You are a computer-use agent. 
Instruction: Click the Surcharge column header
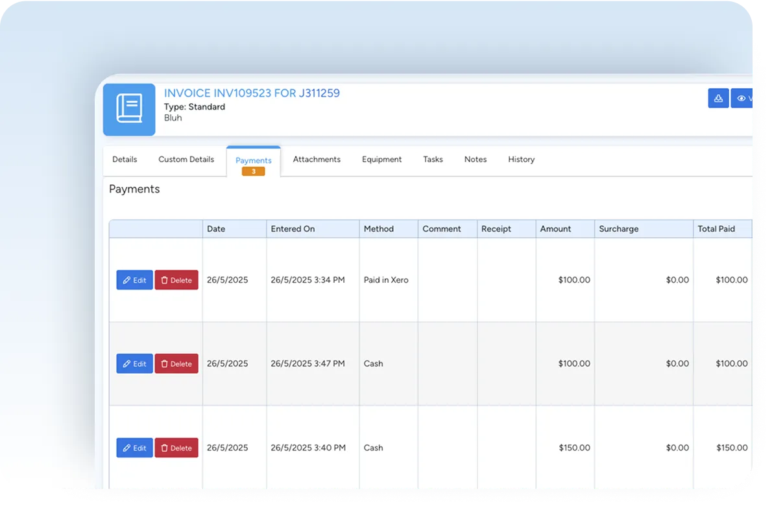click(x=644, y=229)
